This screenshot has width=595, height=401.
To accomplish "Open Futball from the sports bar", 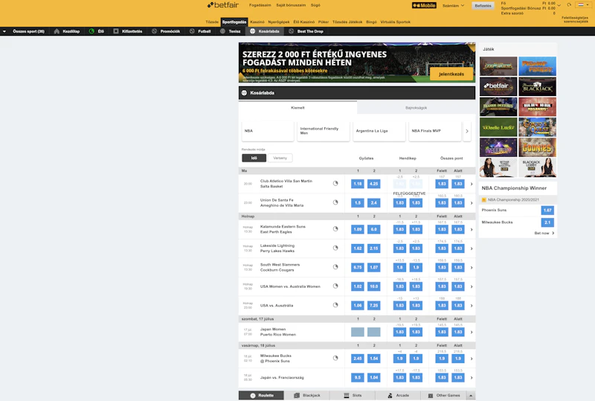I will (201, 31).
